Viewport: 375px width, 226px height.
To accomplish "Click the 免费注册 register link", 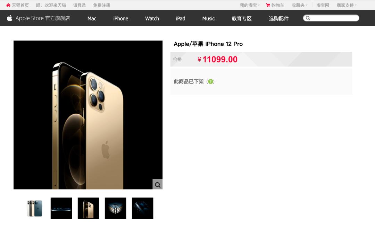I will click(x=101, y=5).
